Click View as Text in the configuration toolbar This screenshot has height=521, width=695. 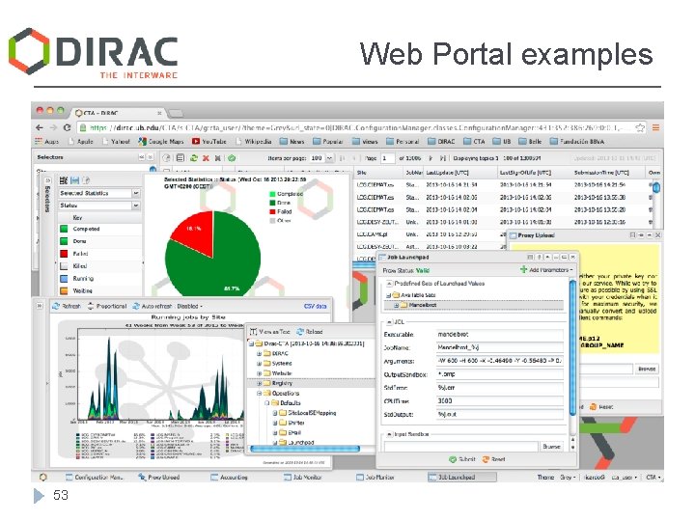click(x=269, y=331)
